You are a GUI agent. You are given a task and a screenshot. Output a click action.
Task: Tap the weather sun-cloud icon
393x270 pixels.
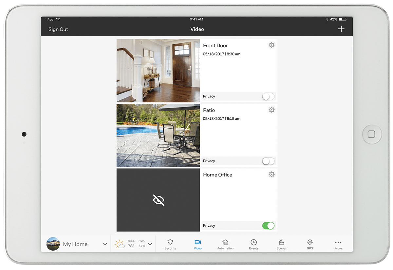point(120,244)
